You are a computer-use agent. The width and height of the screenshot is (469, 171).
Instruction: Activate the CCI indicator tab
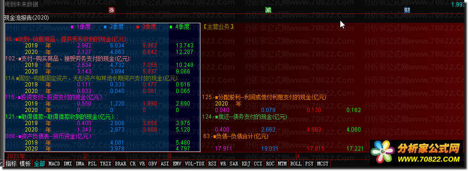[x=258, y=164]
